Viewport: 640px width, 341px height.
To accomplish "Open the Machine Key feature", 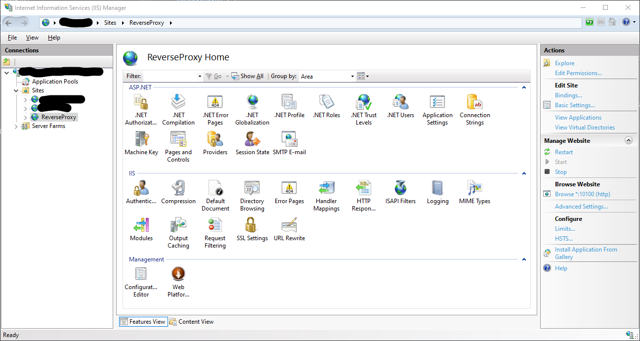I will pyautogui.click(x=141, y=143).
